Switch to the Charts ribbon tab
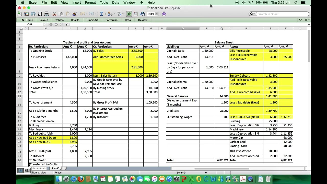The height and width of the screenshot is (184, 327). point(75,20)
